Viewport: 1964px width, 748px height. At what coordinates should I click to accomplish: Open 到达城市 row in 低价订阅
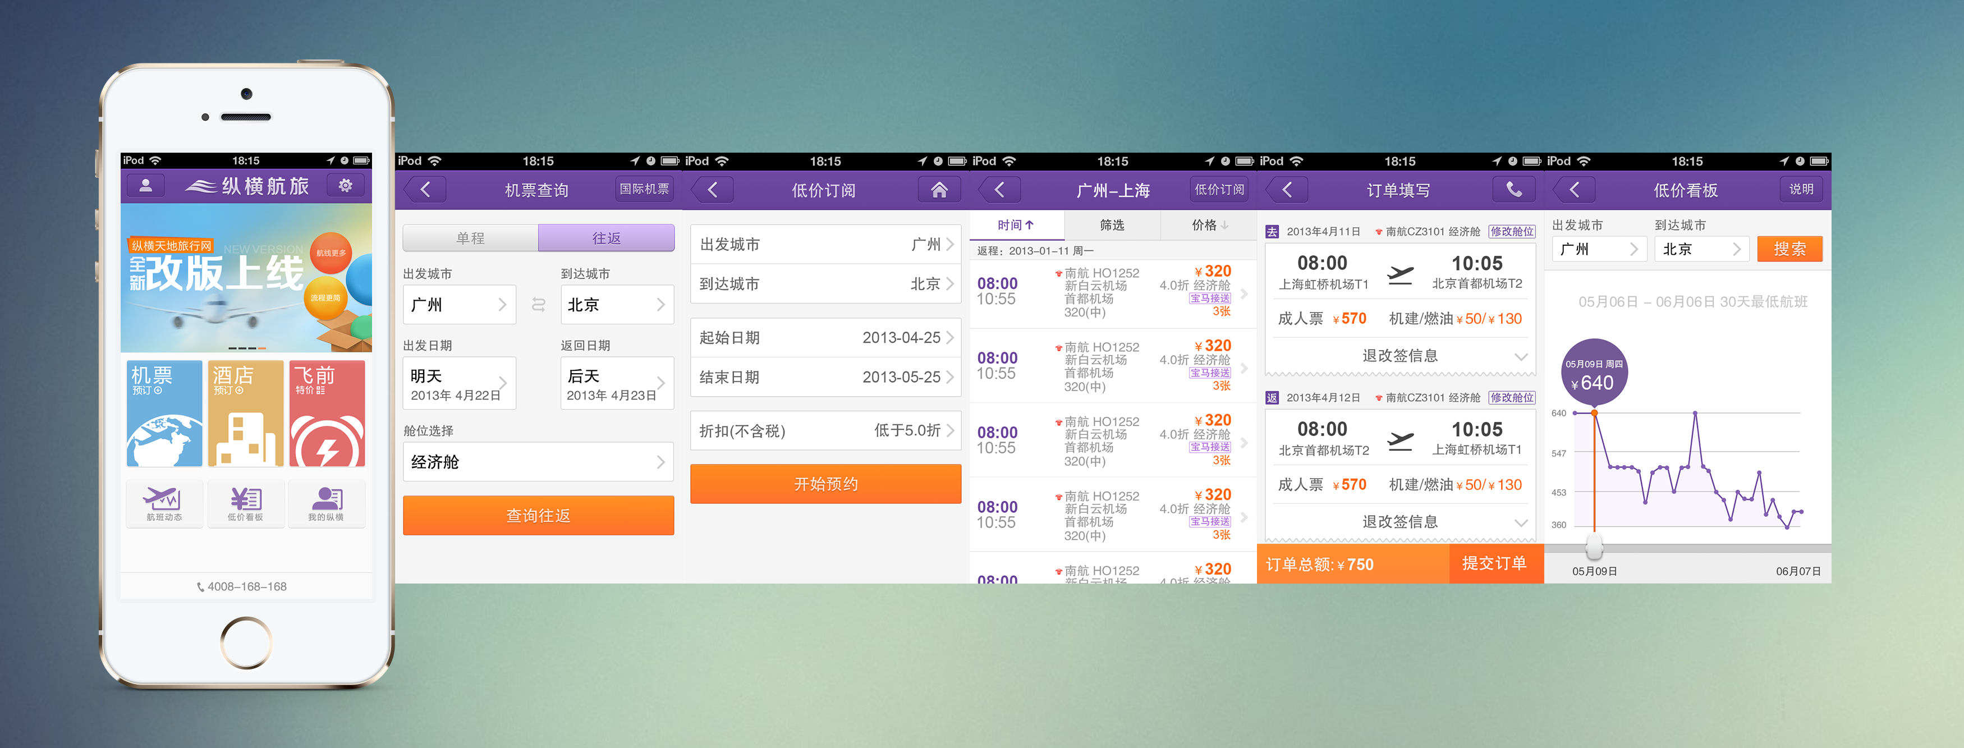coord(825,283)
